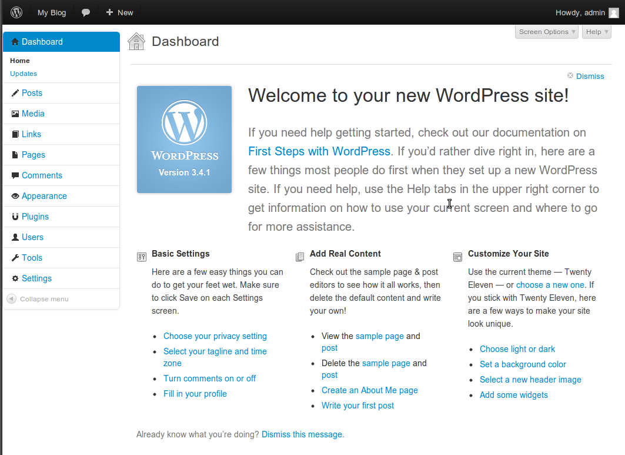Image resolution: width=625 pixels, height=455 pixels.
Task: Open First Steps with WordPress link
Action: 319,151
